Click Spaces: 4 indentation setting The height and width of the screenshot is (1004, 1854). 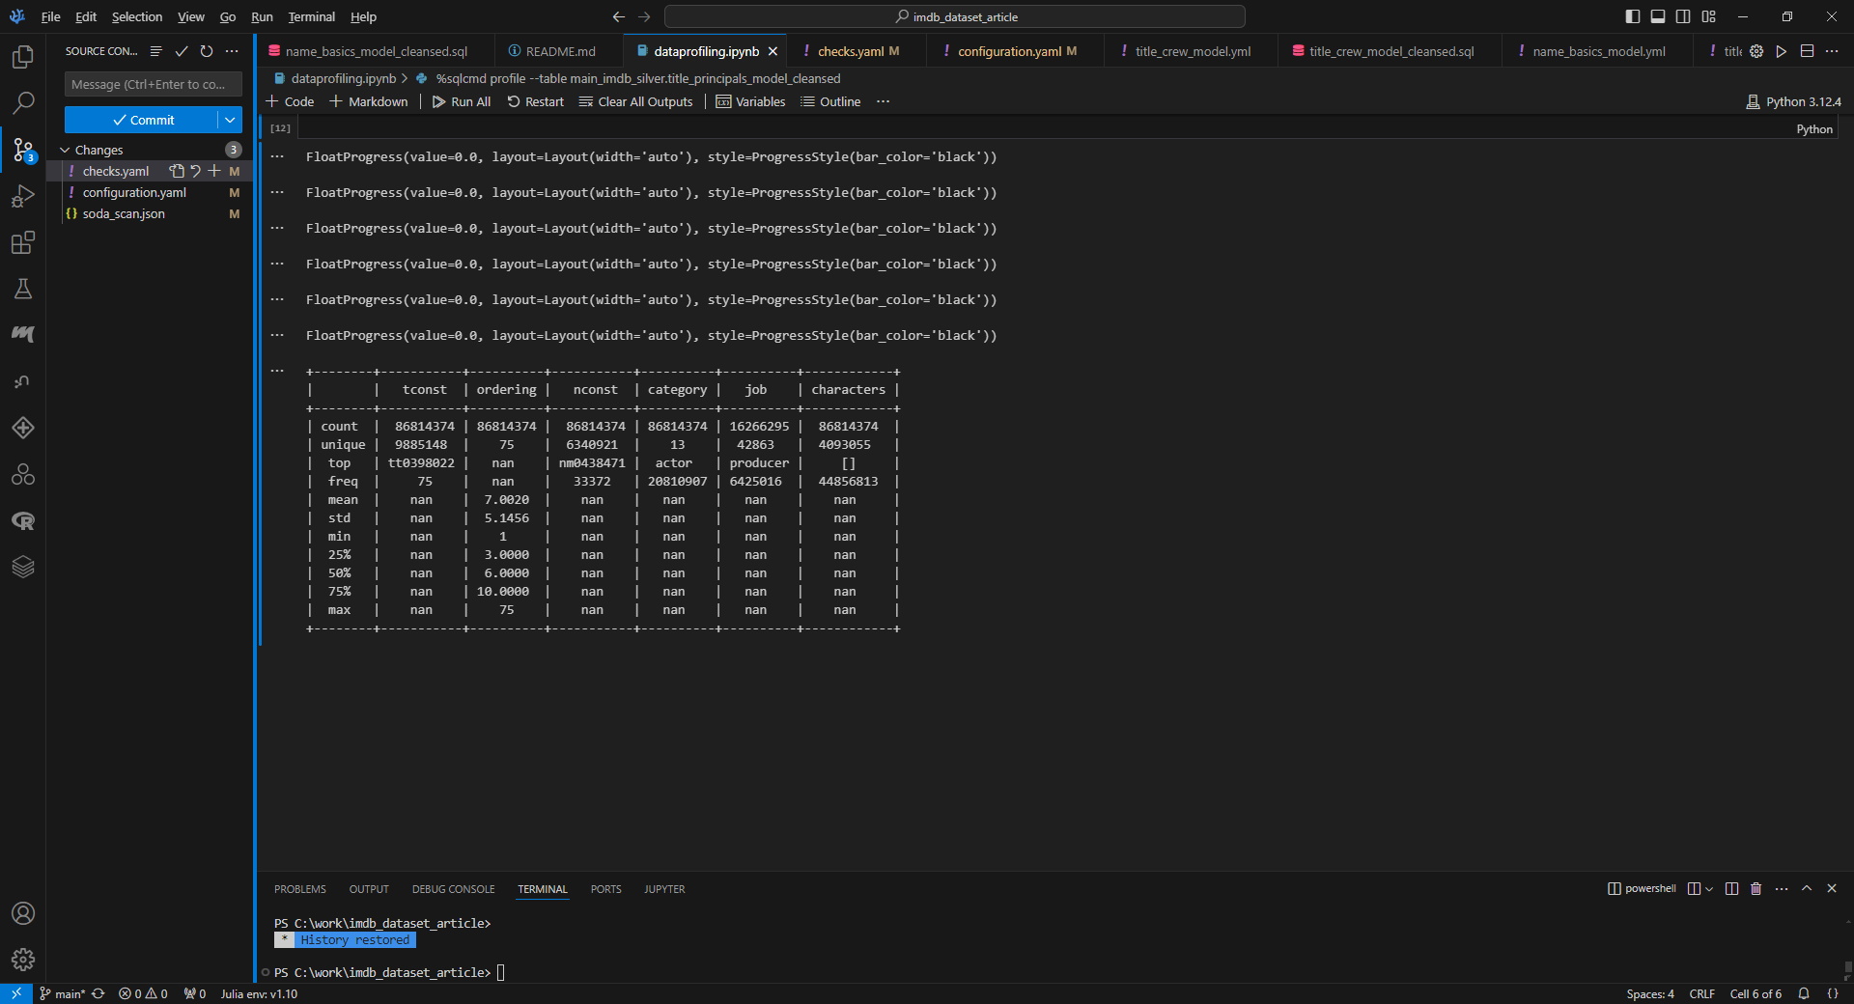(1649, 993)
